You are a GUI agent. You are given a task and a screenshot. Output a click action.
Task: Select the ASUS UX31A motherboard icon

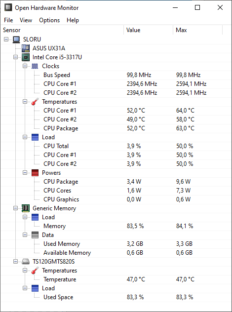(26, 48)
